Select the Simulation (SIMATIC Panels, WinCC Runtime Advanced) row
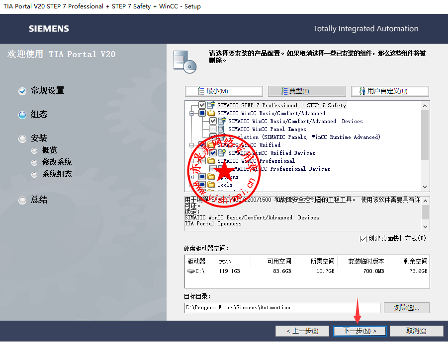 point(304,137)
